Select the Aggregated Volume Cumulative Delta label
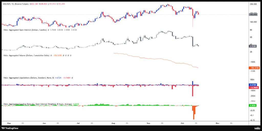 (x=26, y=55)
